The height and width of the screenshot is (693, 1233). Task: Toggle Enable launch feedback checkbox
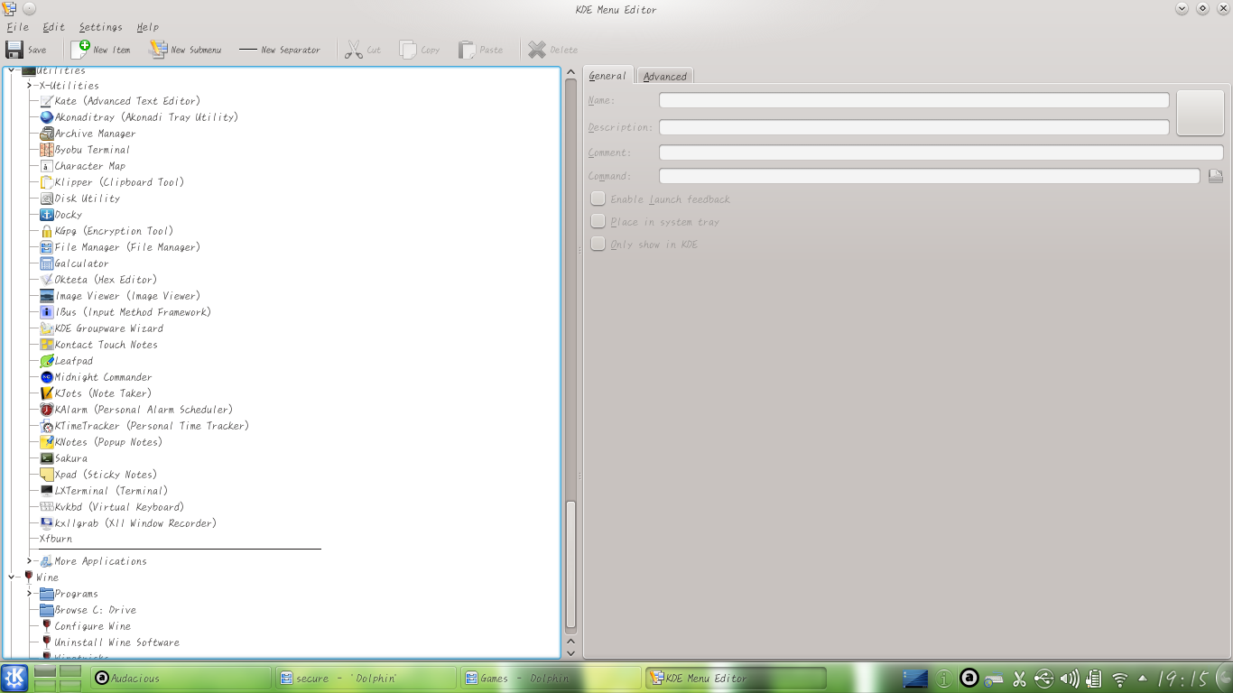pos(598,199)
